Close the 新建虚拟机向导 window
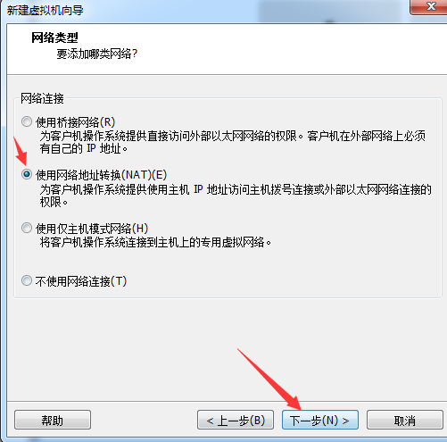This screenshot has width=447, height=442. pyautogui.click(x=429, y=6)
